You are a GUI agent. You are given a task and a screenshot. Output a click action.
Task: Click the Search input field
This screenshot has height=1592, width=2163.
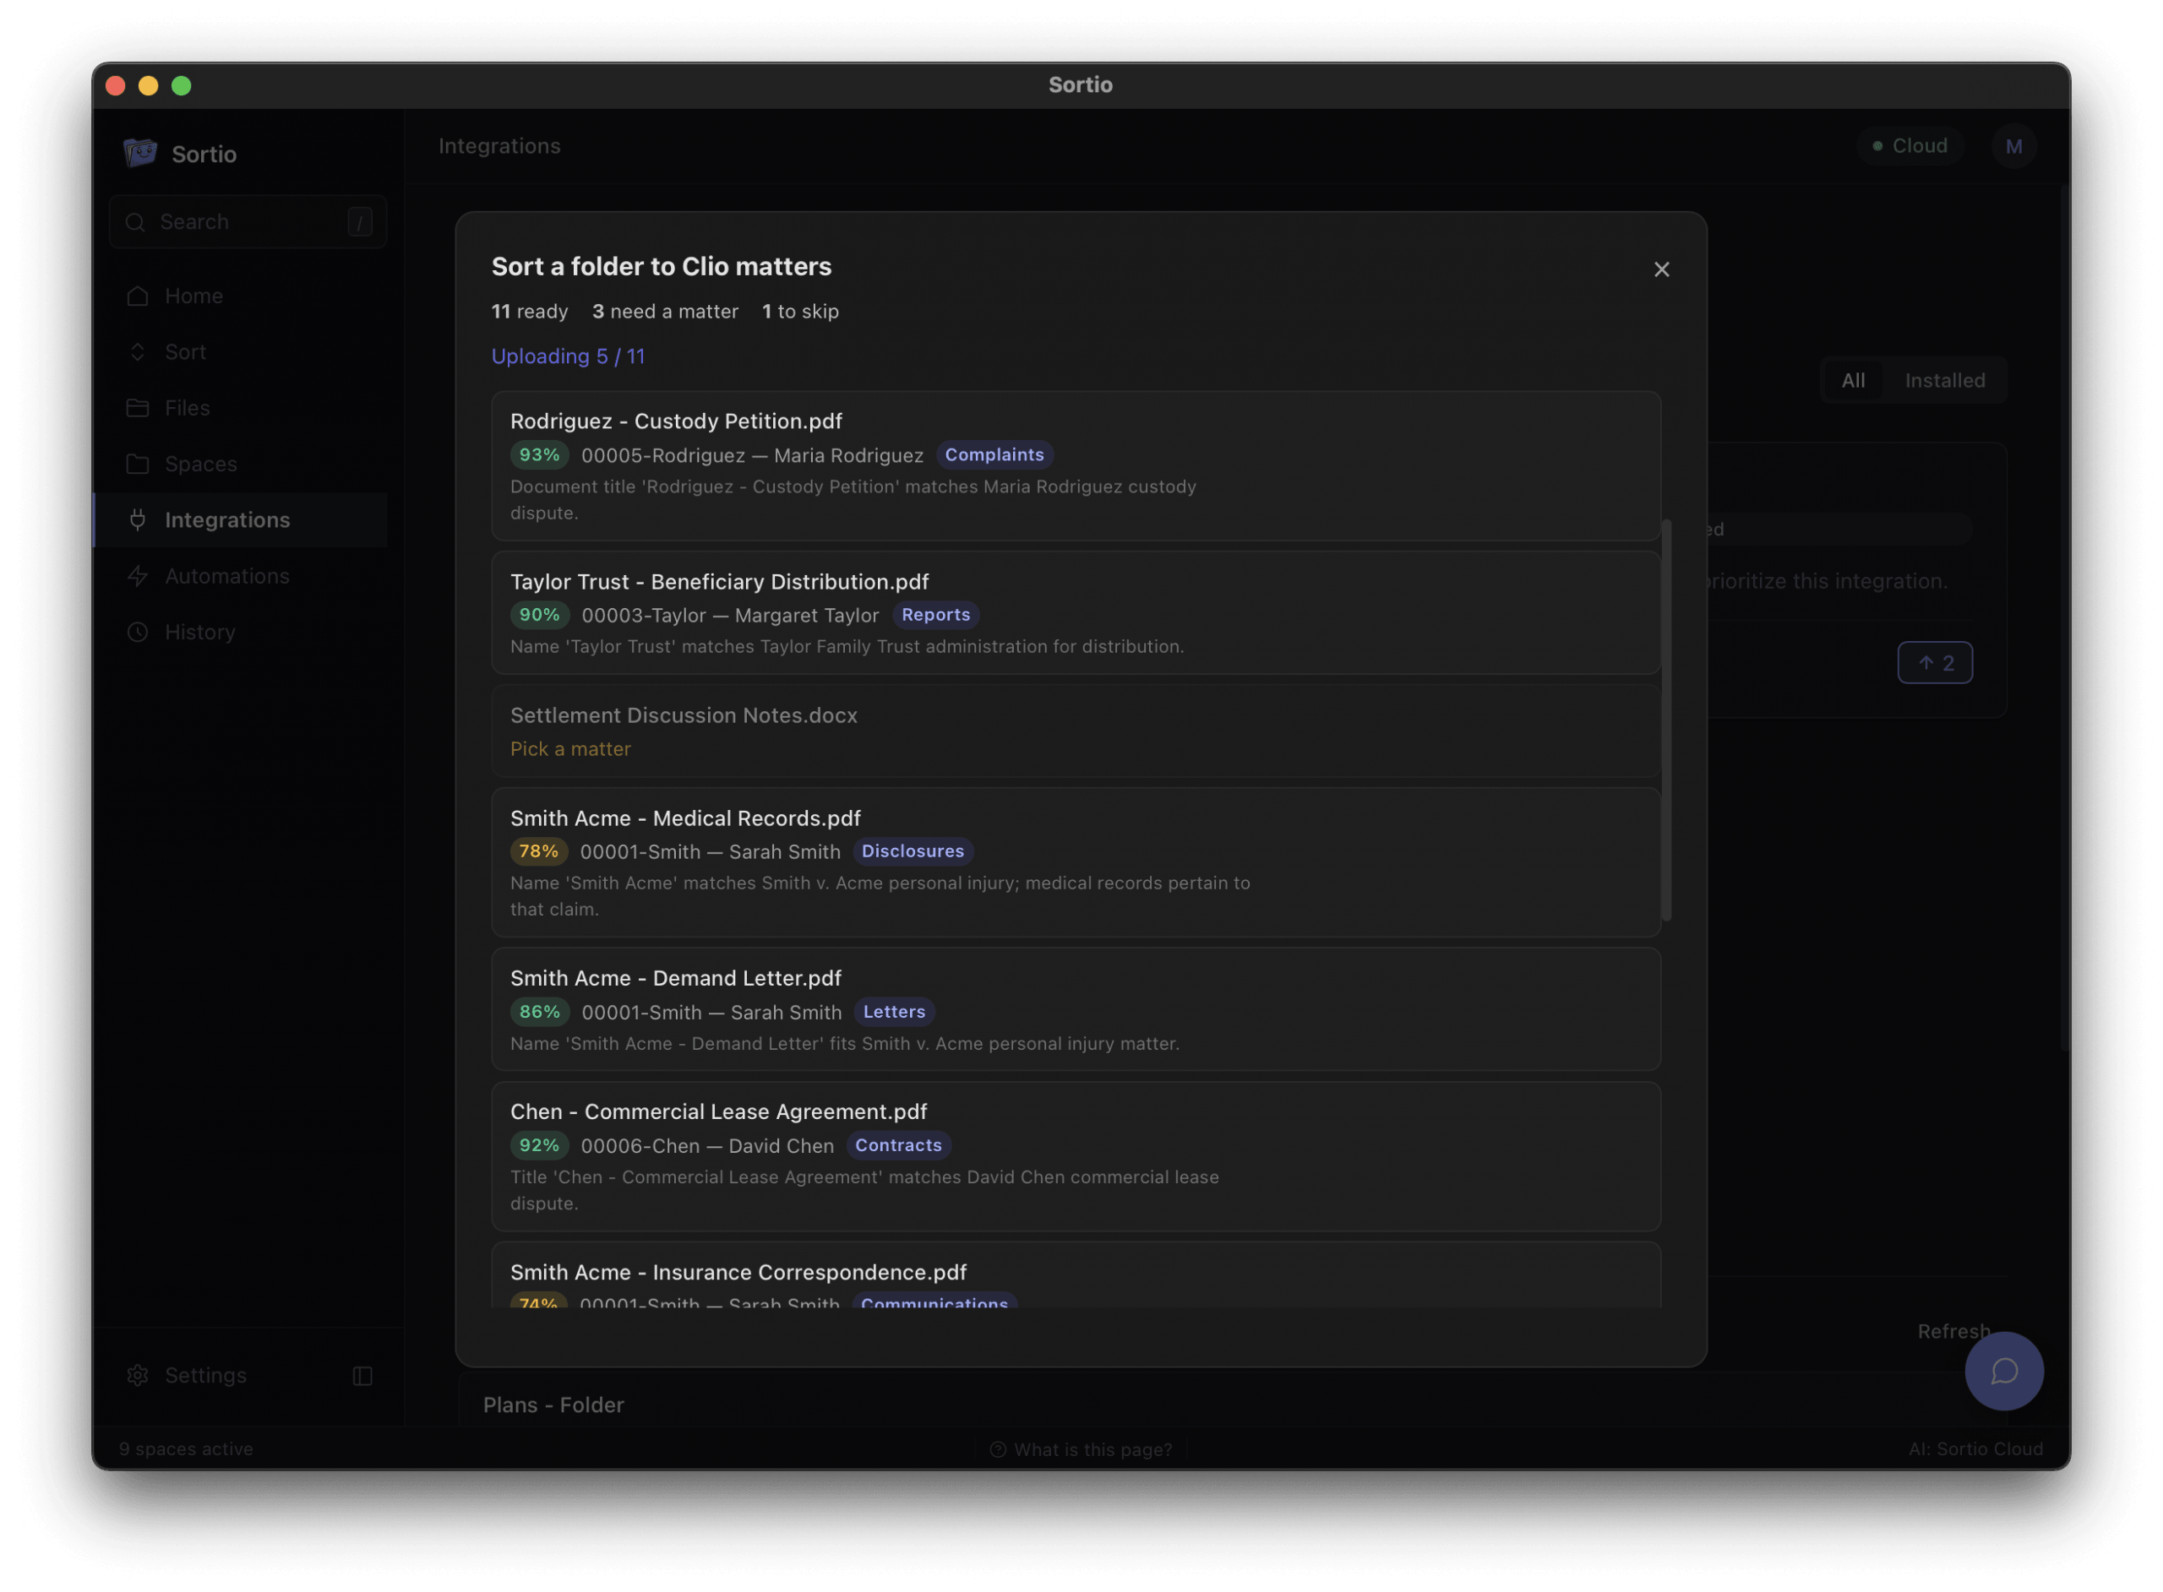tap(248, 221)
